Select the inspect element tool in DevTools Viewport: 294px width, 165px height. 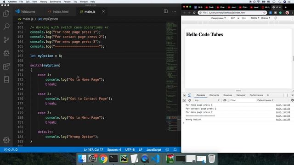coord(184,95)
